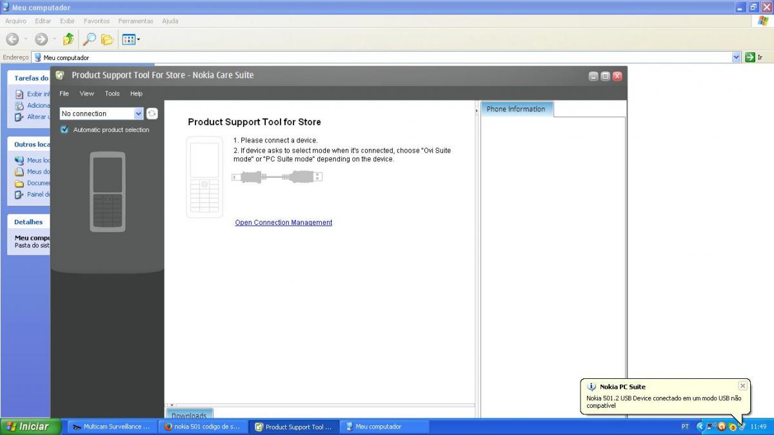Select the Phone information tab
The image size is (774, 435).
tap(516, 109)
